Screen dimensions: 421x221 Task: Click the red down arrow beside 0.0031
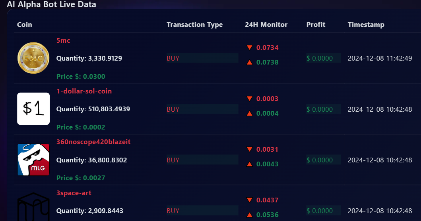click(250, 149)
